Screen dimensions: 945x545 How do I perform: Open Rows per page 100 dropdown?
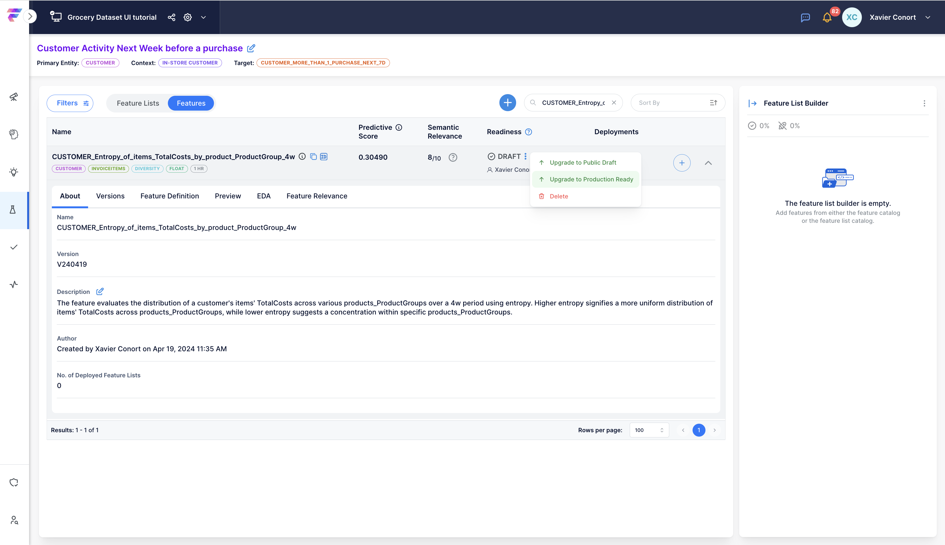[649, 430]
